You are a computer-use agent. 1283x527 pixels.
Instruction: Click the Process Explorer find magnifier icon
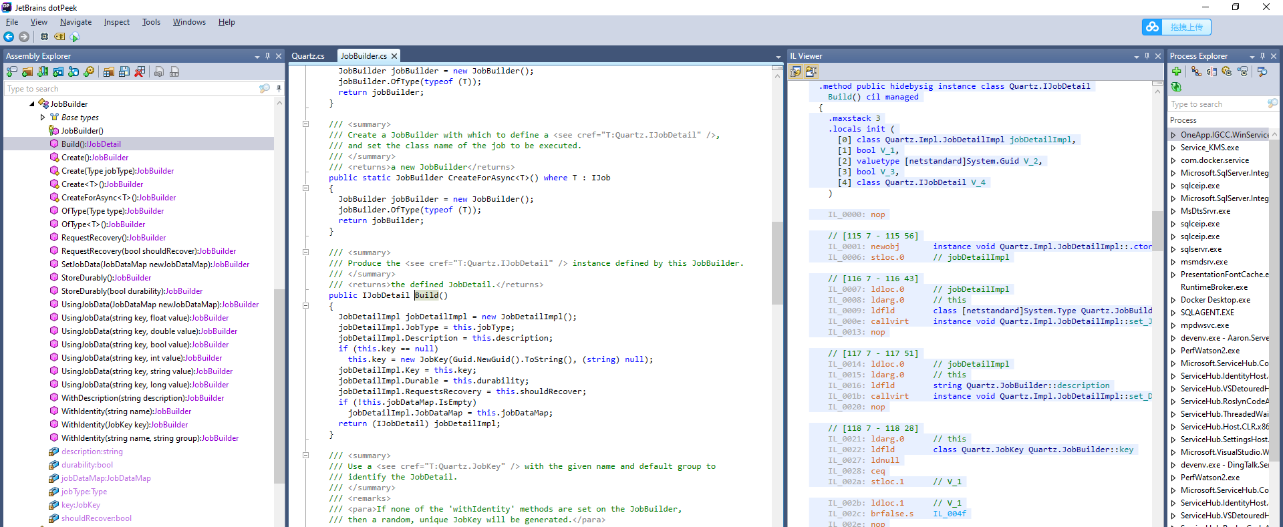click(1262, 71)
